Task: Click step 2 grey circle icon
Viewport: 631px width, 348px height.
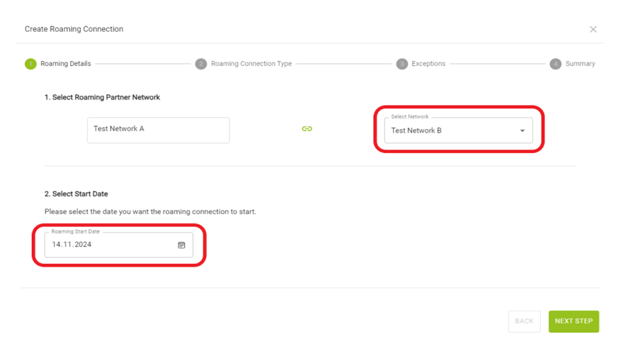Action: [x=201, y=64]
